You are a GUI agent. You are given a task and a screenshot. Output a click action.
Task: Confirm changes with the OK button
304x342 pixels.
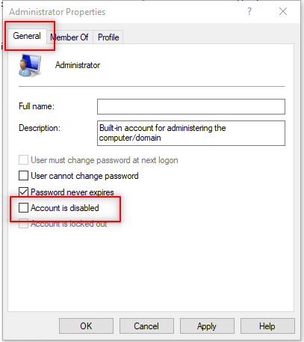(86, 326)
